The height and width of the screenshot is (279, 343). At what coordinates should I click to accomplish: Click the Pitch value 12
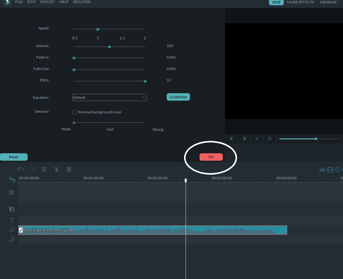(169, 80)
